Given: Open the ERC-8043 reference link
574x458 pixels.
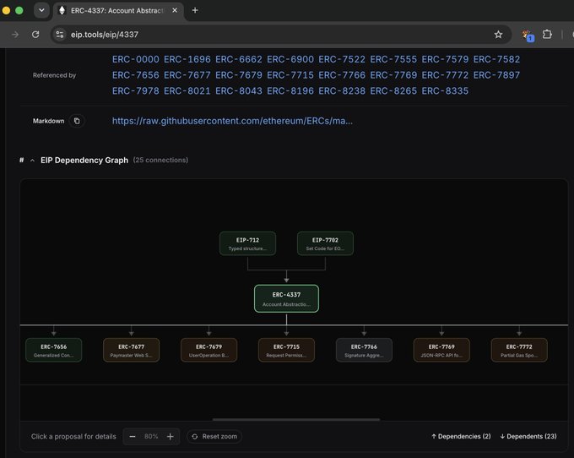Looking at the screenshot, I should click(239, 91).
